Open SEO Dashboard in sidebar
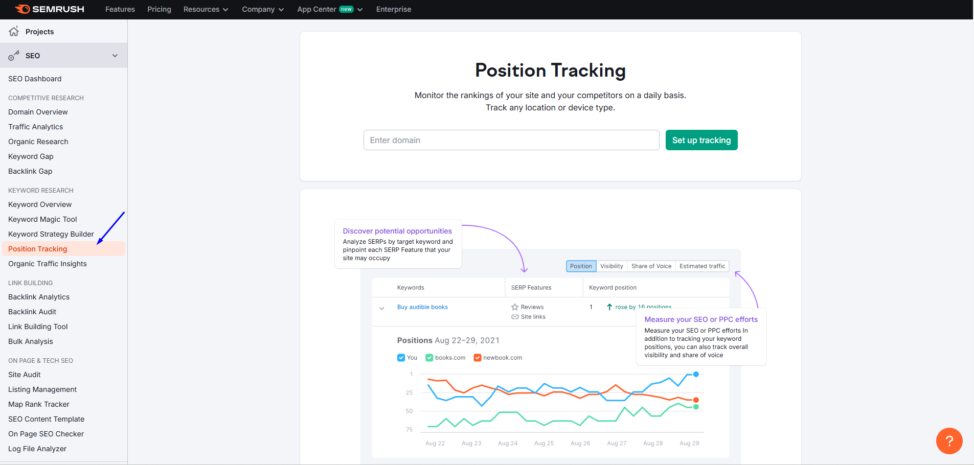The height and width of the screenshot is (465, 974). point(35,79)
